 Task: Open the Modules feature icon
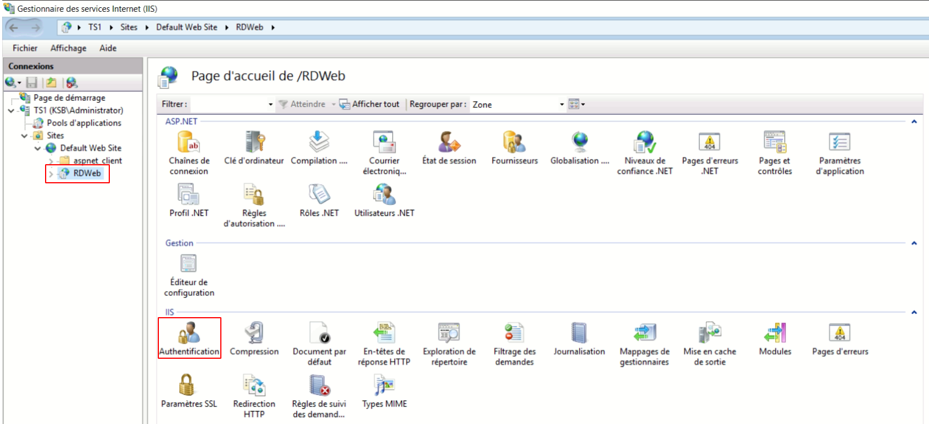pyautogui.click(x=775, y=337)
